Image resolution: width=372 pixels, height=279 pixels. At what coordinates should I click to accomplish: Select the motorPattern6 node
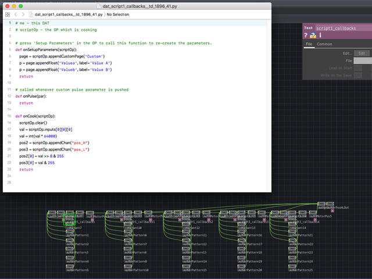point(128,233)
